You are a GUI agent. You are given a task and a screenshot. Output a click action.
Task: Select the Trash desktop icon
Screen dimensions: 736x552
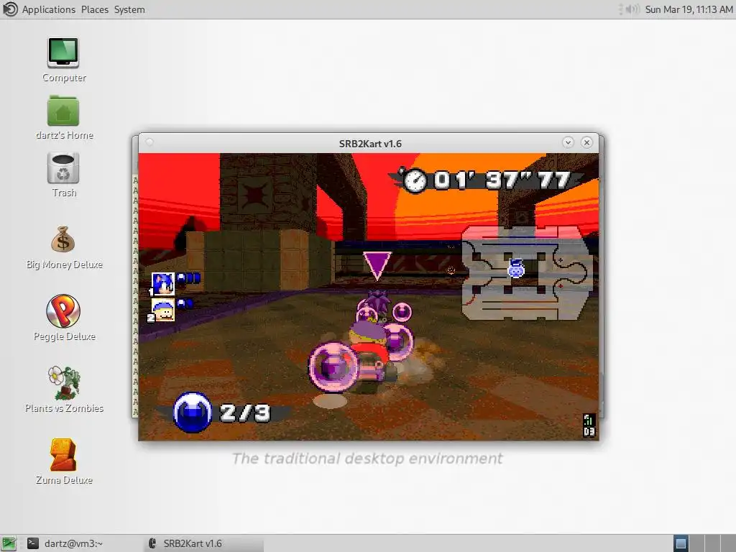(64, 175)
